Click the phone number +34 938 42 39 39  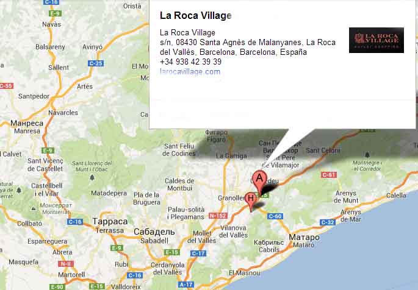pos(190,62)
